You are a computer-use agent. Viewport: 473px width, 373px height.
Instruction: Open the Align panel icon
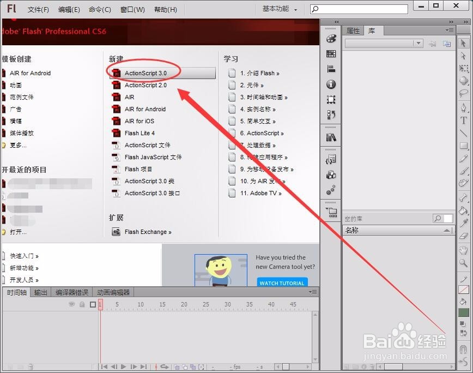coord(331,69)
